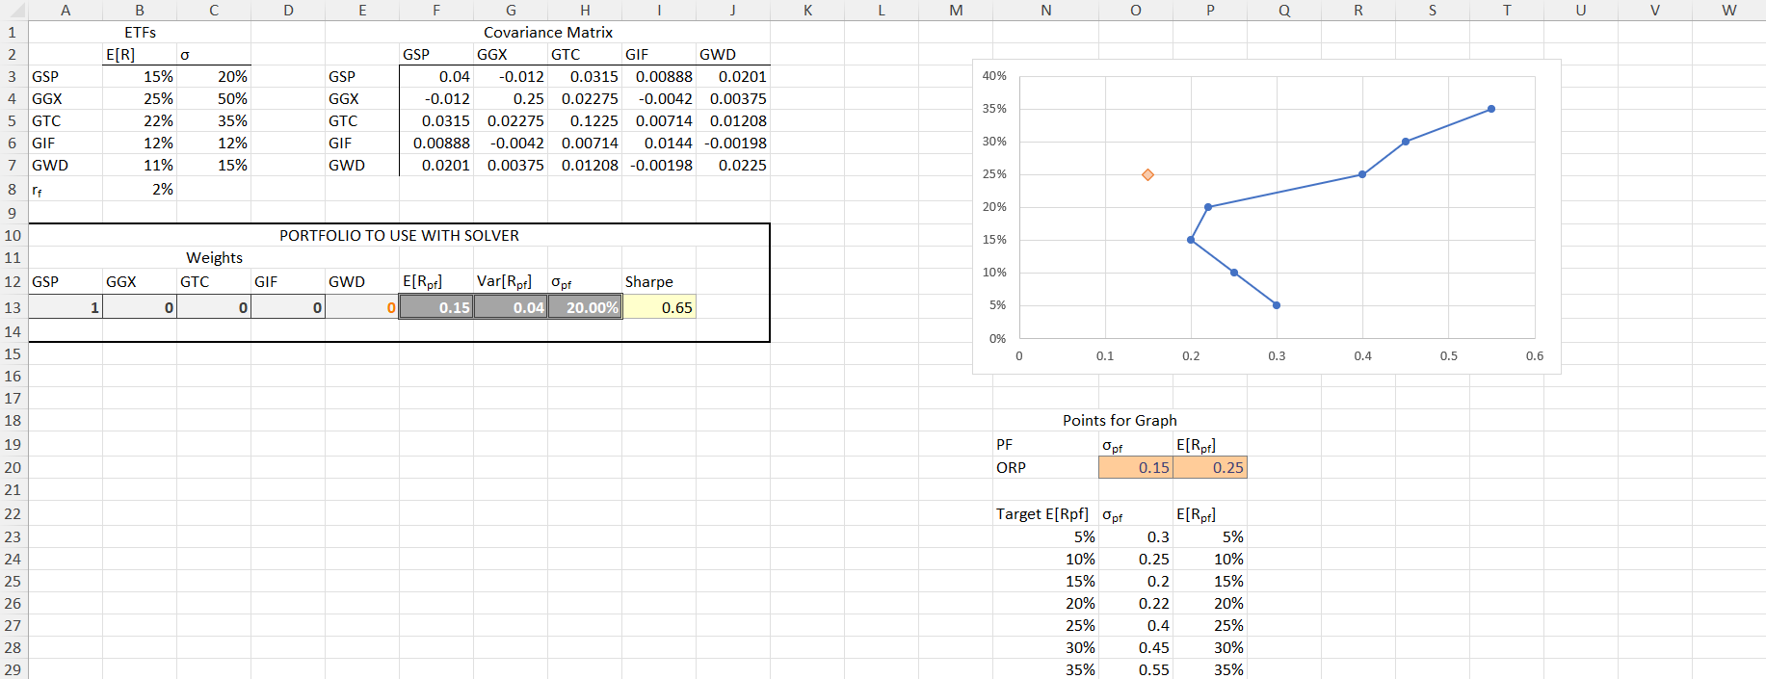Select row 20 header
Viewport: 1766px width, 679px height.
pyautogui.click(x=13, y=467)
